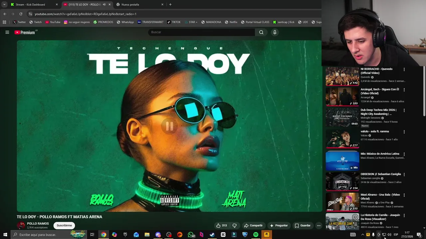Screen dimensions: 426x239
Task: Open Steam from the taskbar
Action: coord(212,235)
